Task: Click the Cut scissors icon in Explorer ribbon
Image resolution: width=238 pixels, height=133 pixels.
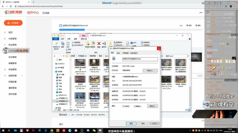Action: pos(67,49)
